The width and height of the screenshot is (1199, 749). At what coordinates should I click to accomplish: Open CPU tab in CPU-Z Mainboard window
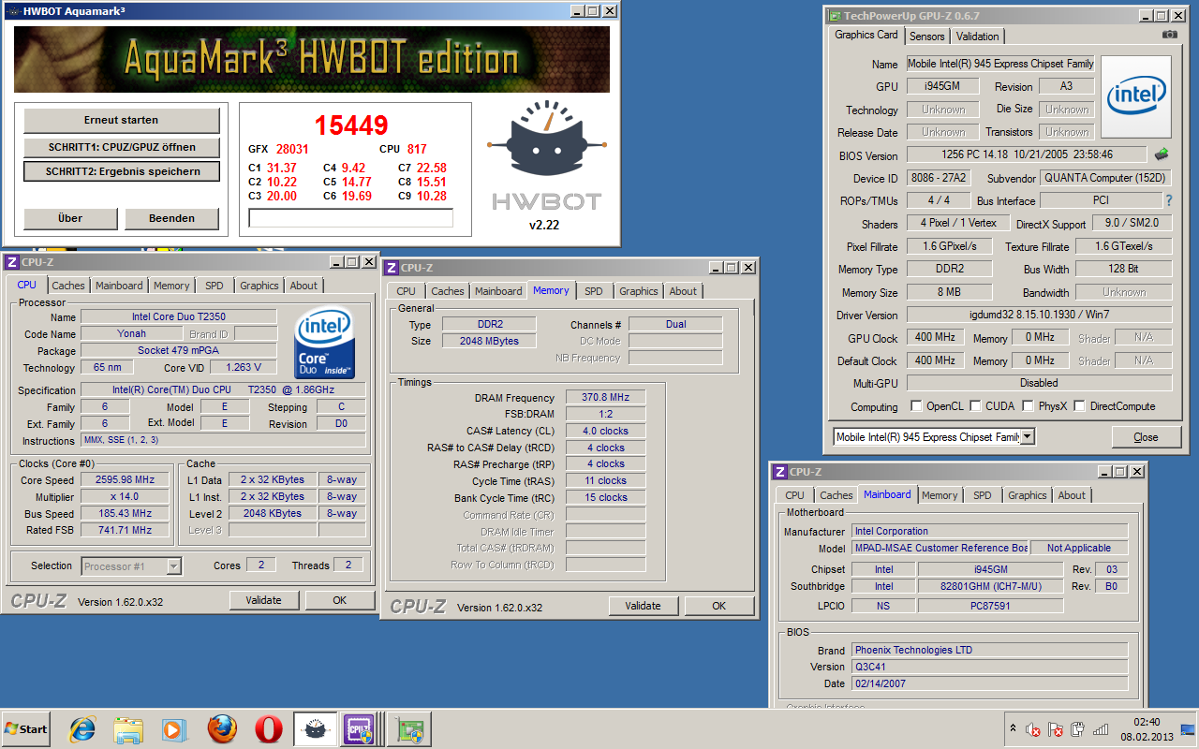tap(794, 495)
